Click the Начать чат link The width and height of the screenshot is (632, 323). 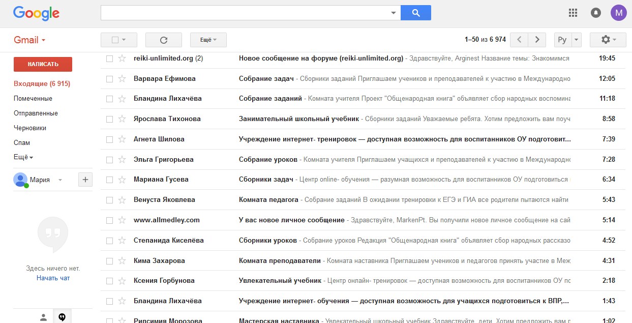click(53, 278)
